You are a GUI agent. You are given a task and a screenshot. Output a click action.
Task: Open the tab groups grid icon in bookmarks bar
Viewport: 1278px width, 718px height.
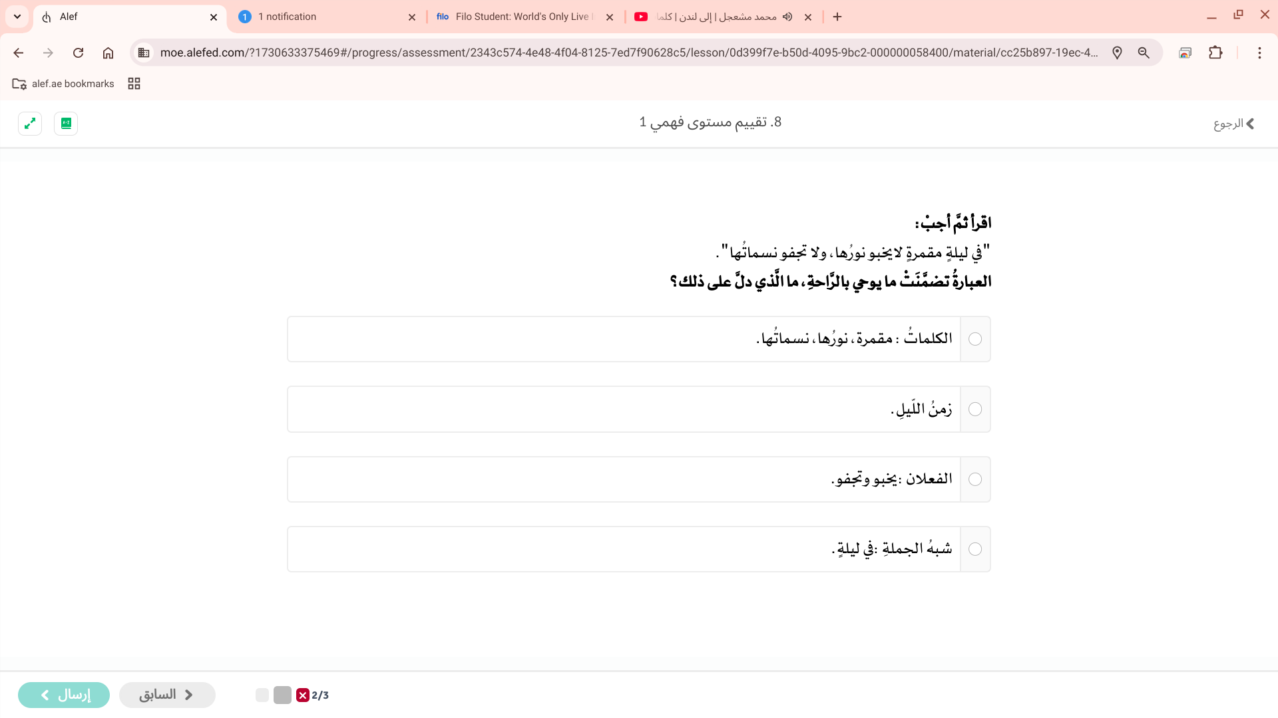click(134, 84)
